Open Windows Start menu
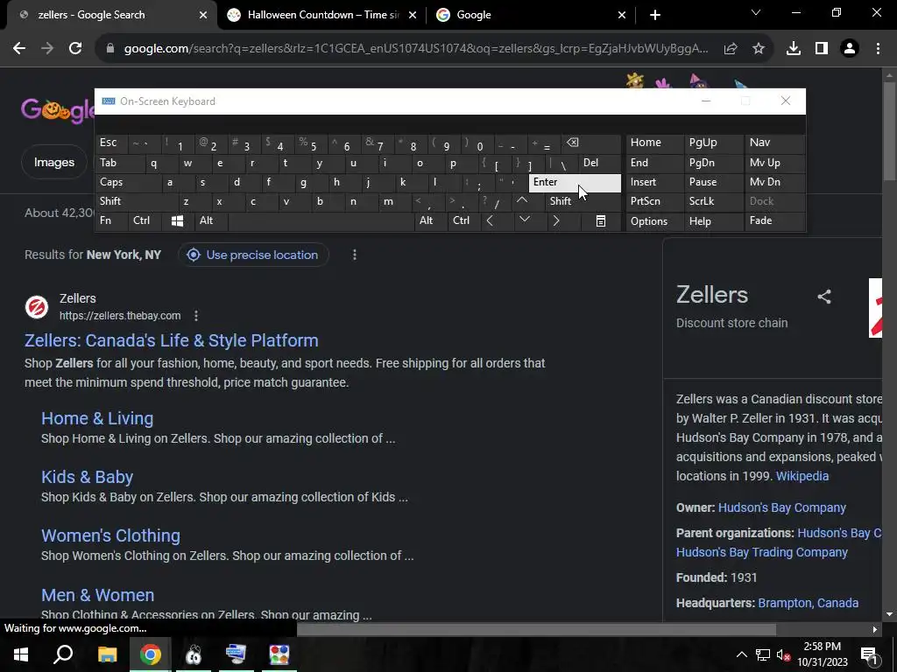Viewport: 897px width, 672px height. [21, 654]
